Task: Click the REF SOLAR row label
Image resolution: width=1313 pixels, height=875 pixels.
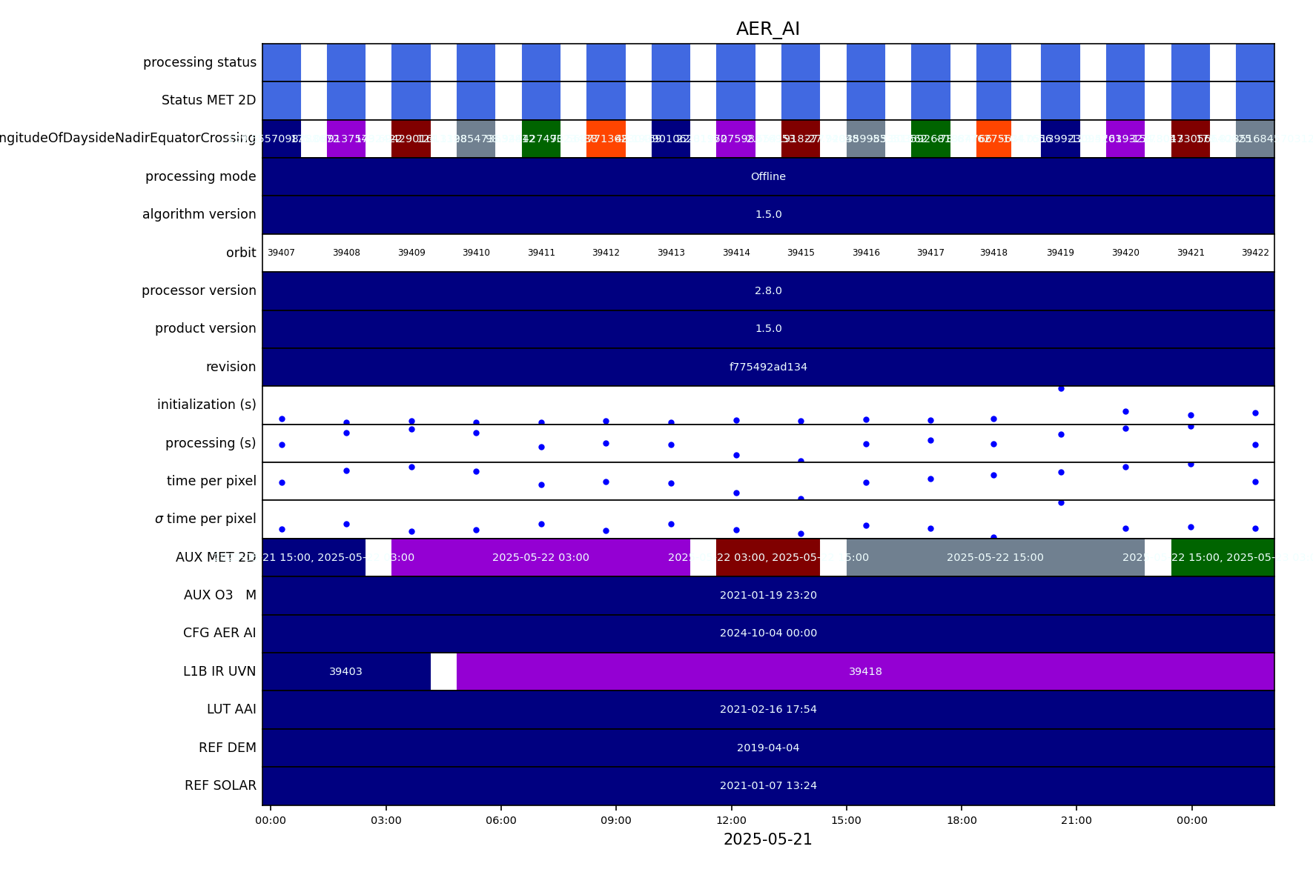Action: point(220,785)
